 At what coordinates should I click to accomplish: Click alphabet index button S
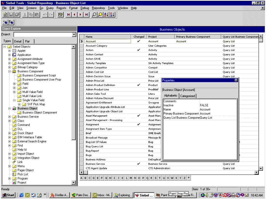(156, 178)
